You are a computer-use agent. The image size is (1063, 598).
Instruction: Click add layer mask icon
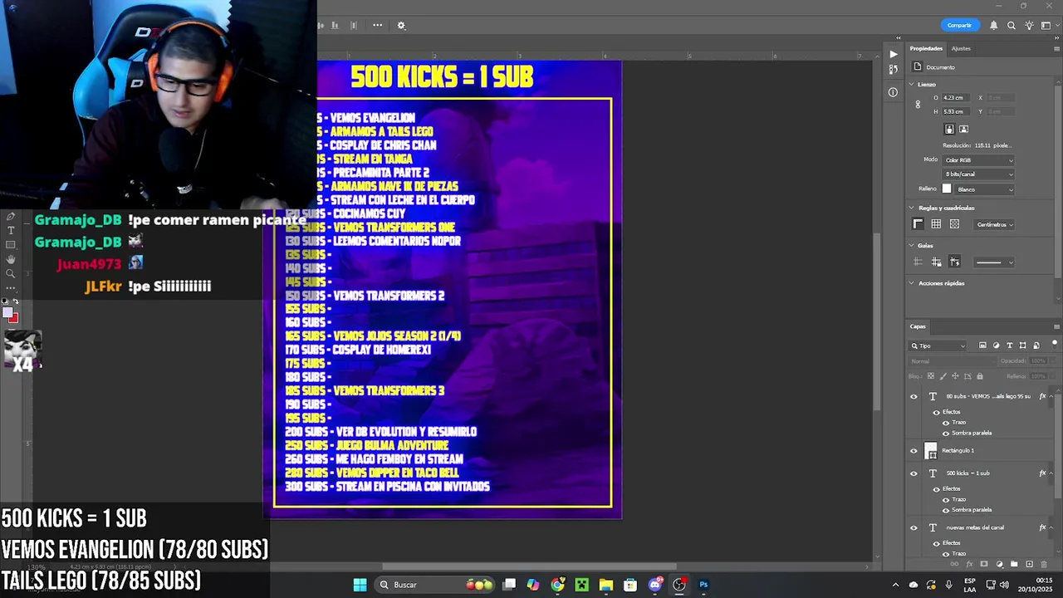[985, 564]
